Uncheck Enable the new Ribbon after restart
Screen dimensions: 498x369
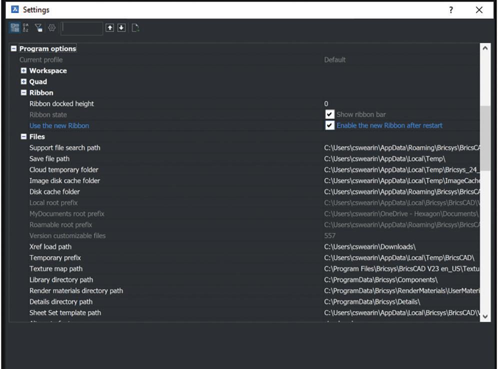[x=329, y=125]
